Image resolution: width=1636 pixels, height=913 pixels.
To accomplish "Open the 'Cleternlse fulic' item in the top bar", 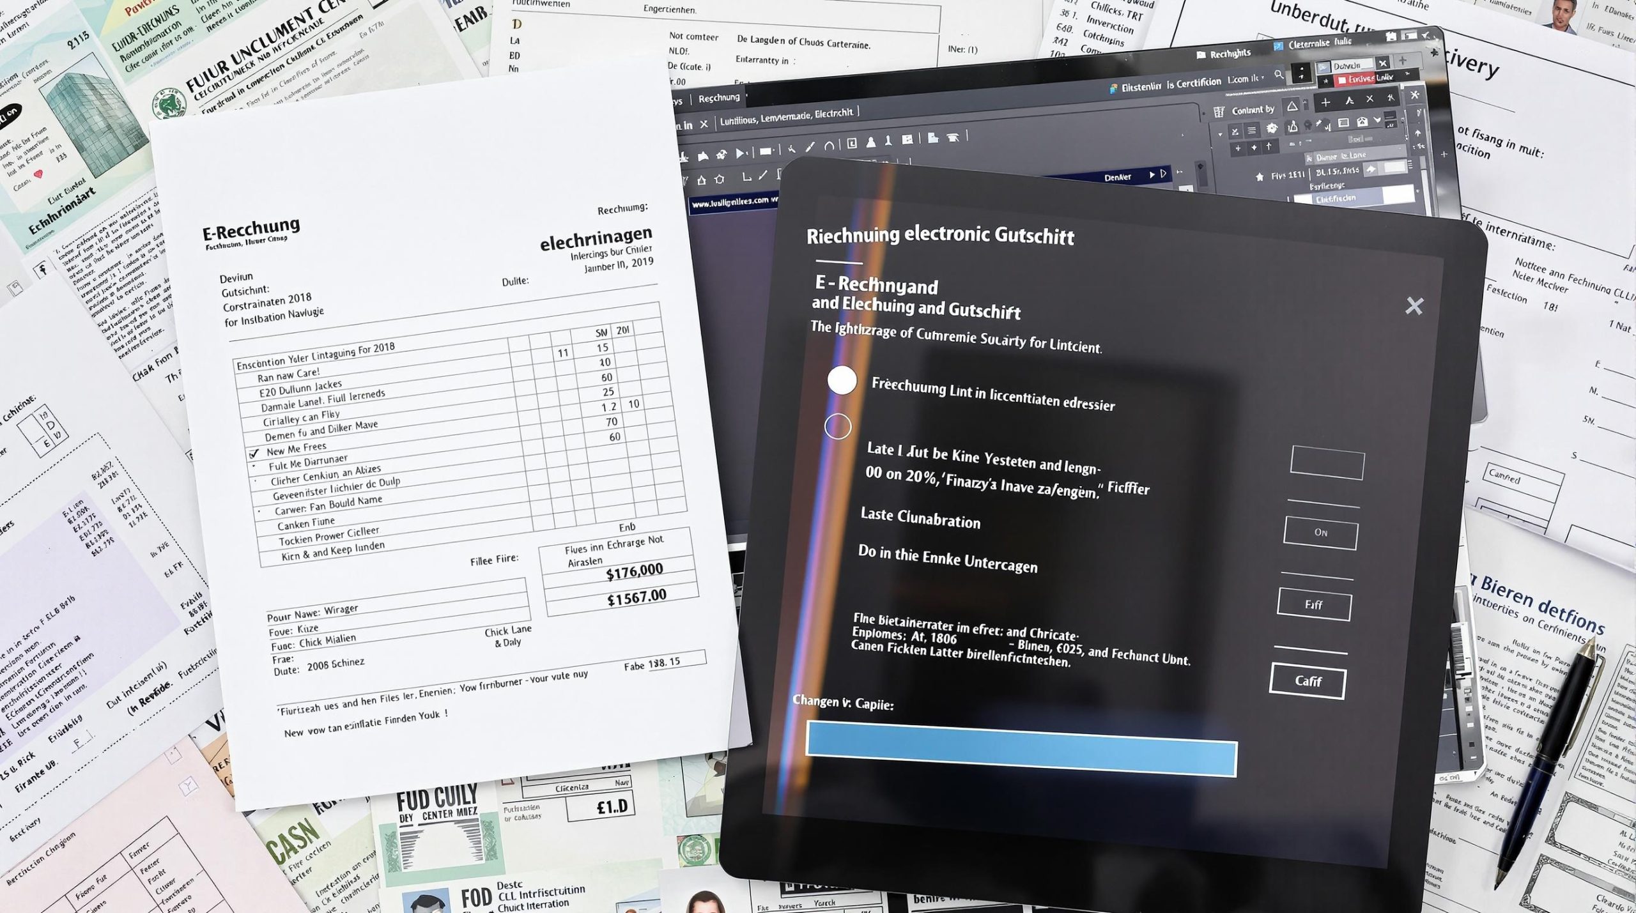I will (1313, 43).
